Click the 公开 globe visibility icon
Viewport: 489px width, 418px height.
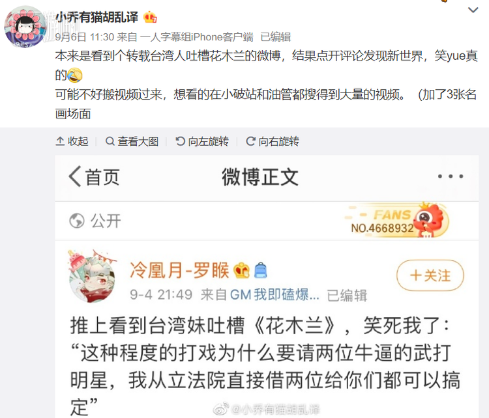click(x=77, y=221)
